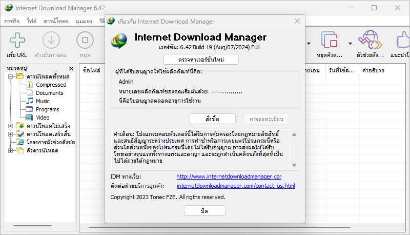Click the IDM logo in About dialog

point(119,41)
